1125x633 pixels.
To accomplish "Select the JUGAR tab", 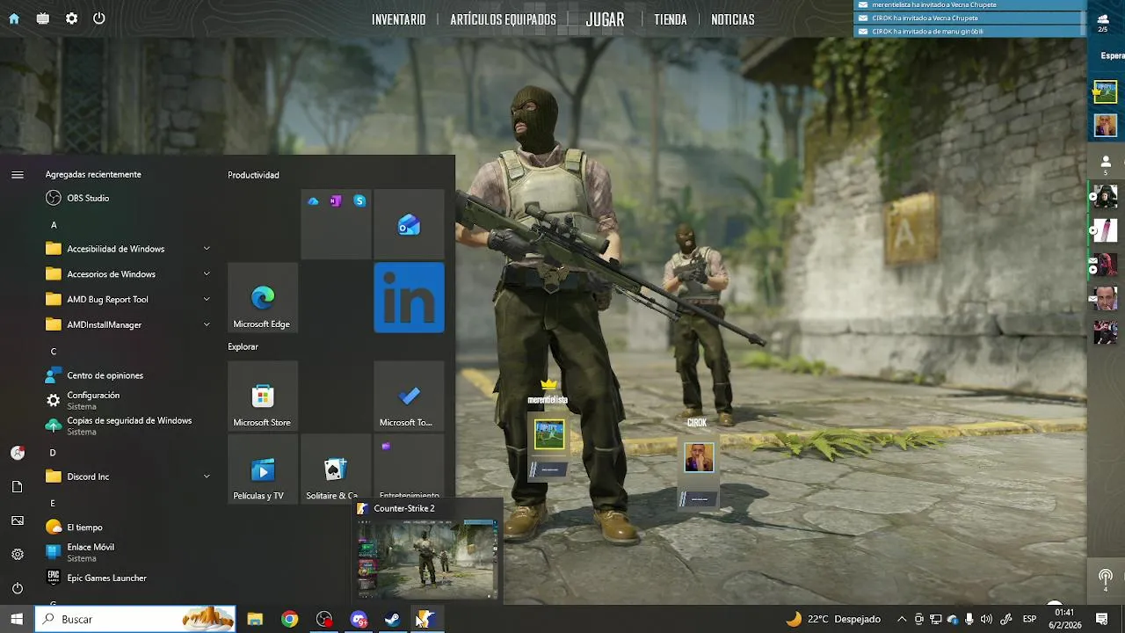I will coord(605,19).
